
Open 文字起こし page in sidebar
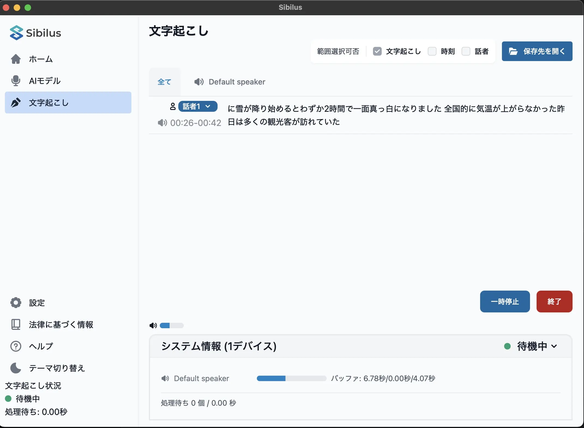click(68, 103)
